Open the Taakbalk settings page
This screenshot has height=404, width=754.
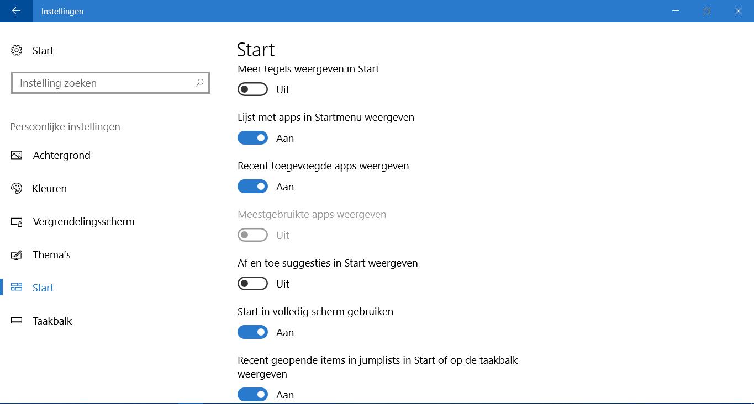(52, 321)
